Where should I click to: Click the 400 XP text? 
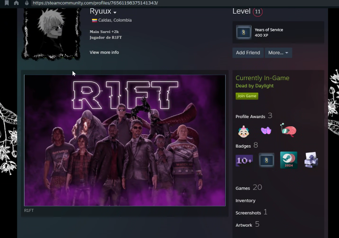262,35
